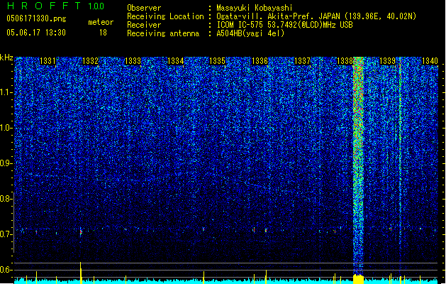Click the 'Observer' field label
Image resolution: width=446 pixels, height=284 pixels.
144,8
